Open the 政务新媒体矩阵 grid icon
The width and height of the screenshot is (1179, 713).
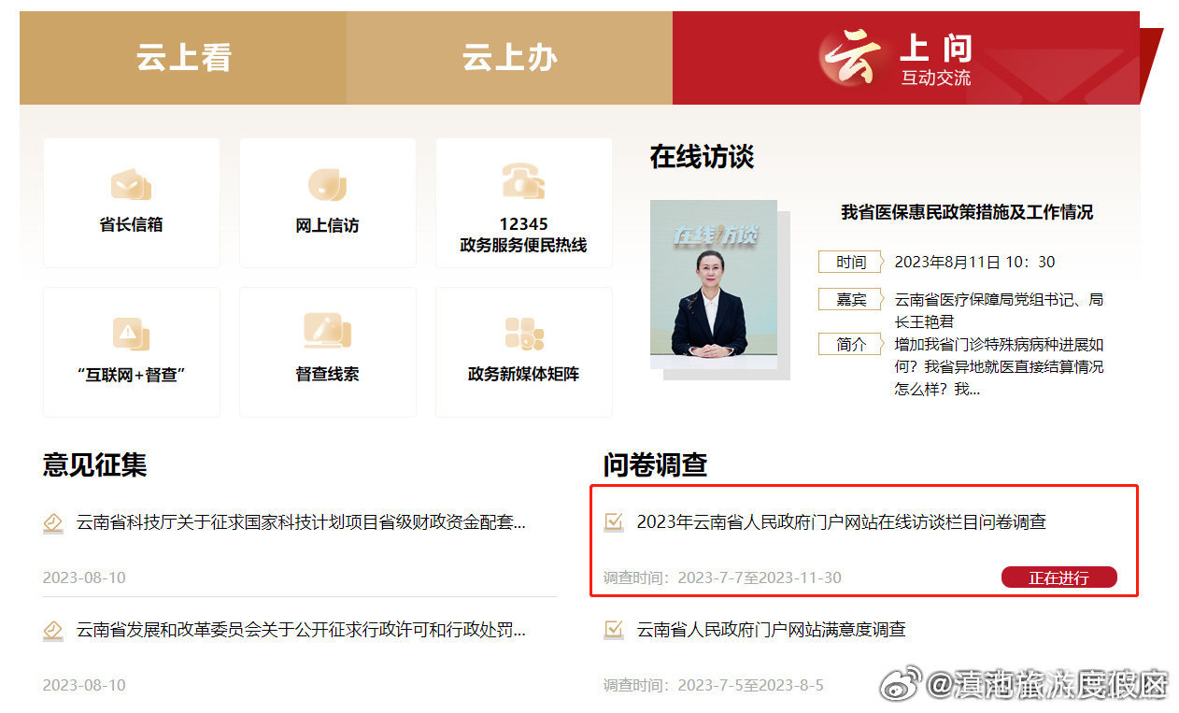[523, 334]
